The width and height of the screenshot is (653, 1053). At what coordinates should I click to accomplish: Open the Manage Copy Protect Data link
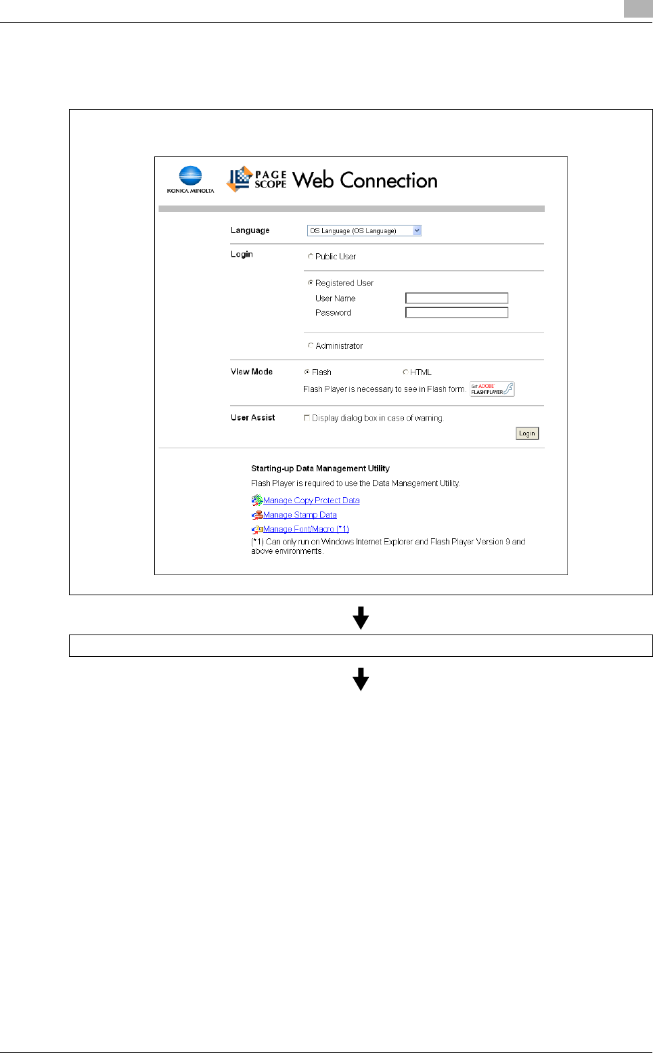coord(311,500)
